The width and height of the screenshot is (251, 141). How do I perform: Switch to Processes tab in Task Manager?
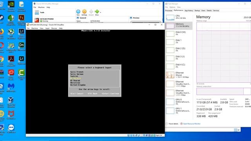169,11
